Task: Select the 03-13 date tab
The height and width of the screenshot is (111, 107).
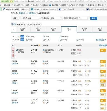Action: coord(38,29)
